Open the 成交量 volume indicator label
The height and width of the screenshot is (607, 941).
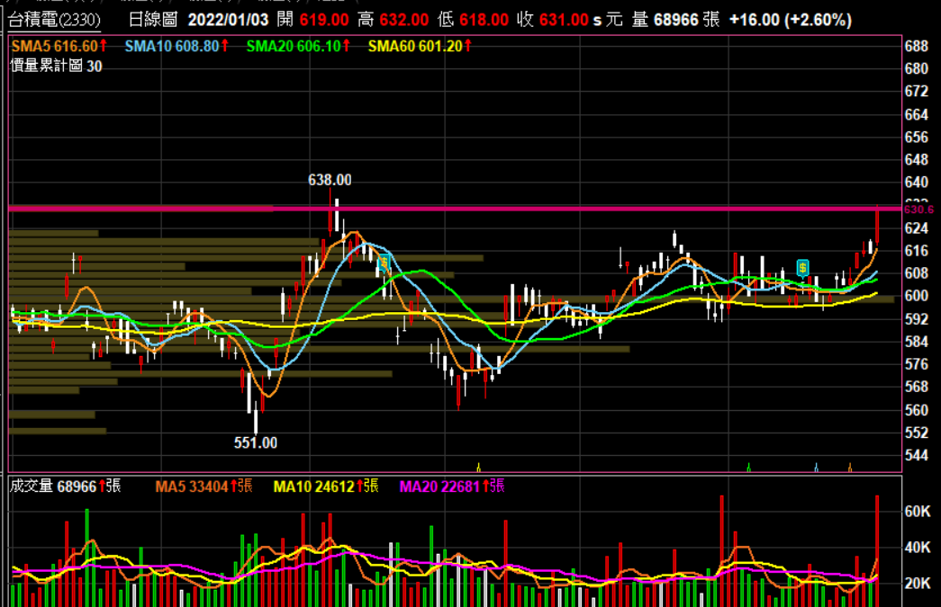[65, 486]
